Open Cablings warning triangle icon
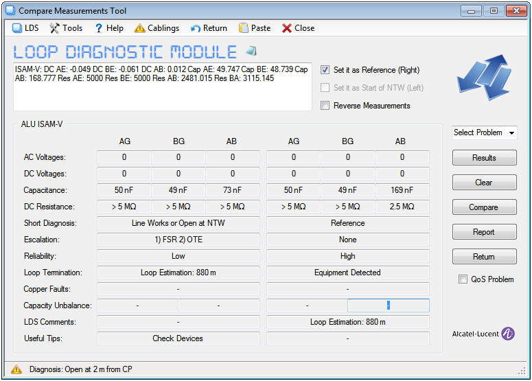The width and height of the screenshot is (532, 381). [139, 28]
